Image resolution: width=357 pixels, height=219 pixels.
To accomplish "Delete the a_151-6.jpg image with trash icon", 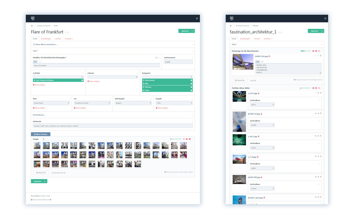I will click(x=321, y=93).
